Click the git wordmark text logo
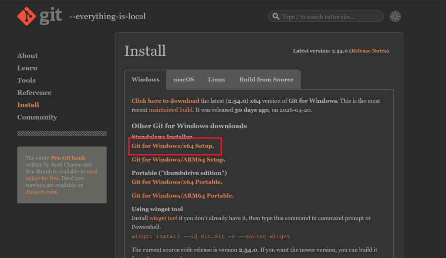 [51, 16]
